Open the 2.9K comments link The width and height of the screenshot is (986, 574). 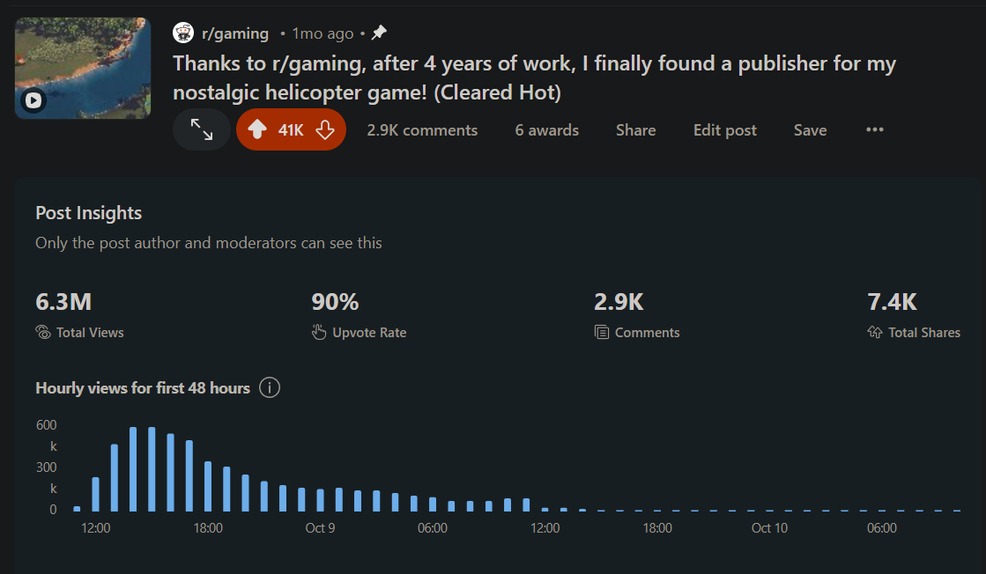pyautogui.click(x=422, y=130)
